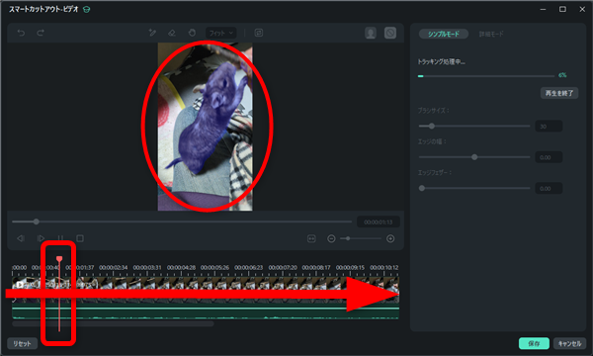Pause the video preview
The image size is (593, 356).
[x=60, y=238]
